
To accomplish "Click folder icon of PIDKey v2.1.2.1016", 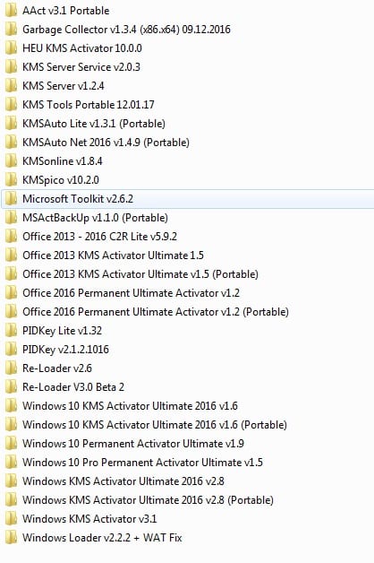I will pos(11,349).
